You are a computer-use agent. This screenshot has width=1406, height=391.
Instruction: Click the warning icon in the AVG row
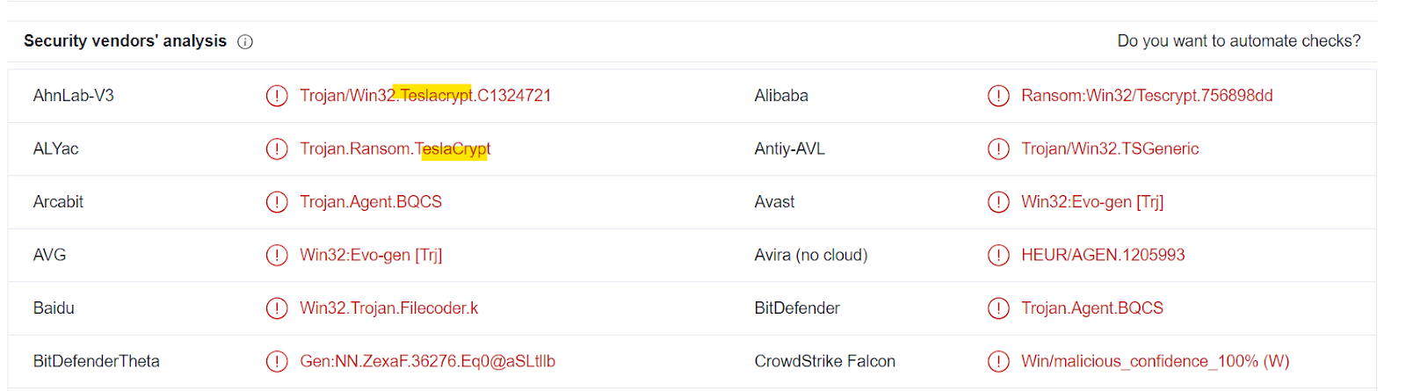(277, 255)
